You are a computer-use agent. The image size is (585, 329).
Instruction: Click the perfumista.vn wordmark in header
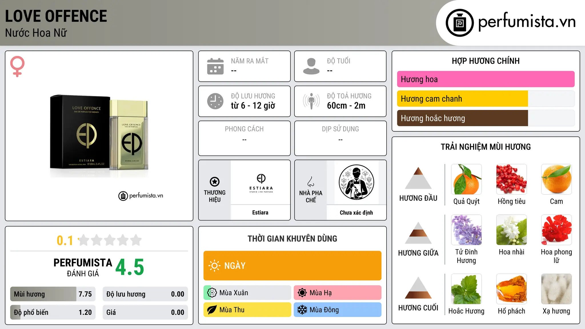click(x=527, y=22)
